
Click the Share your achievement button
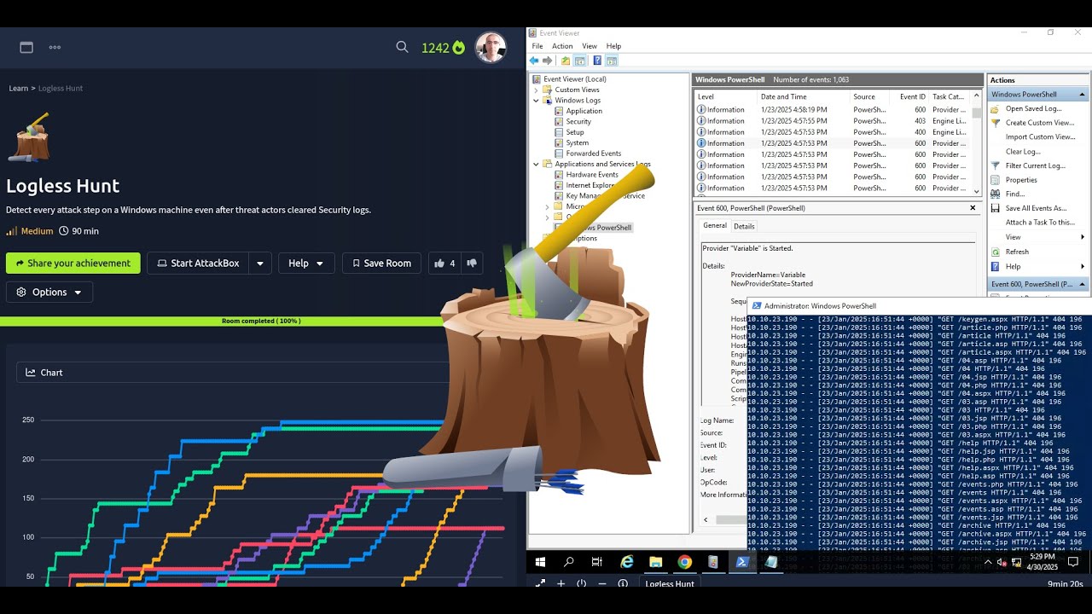pyautogui.click(x=73, y=264)
